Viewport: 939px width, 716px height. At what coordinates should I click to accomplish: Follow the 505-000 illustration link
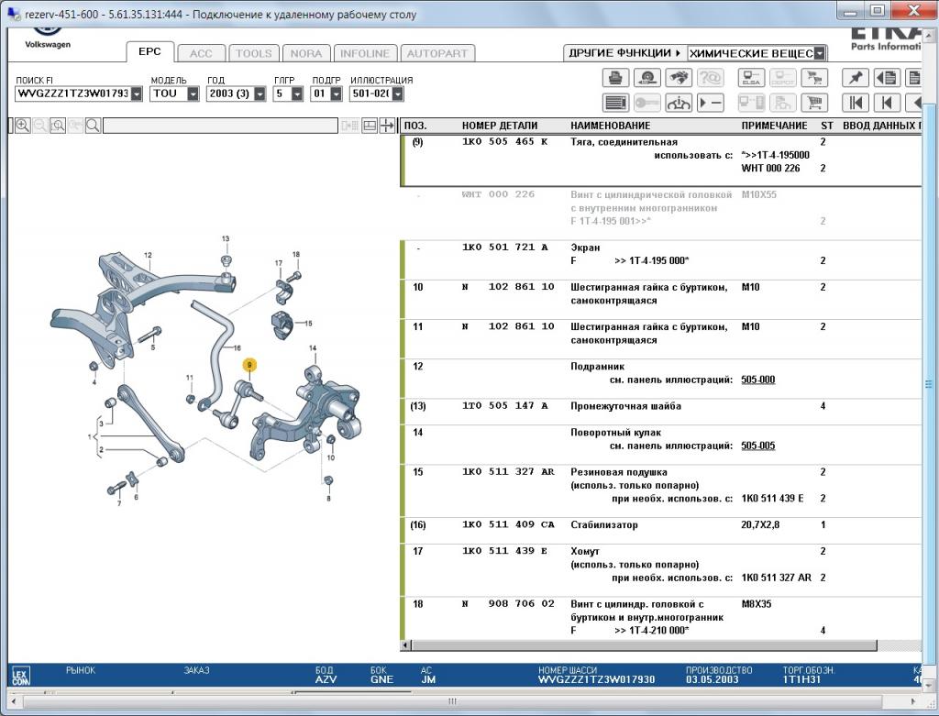pyautogui.click(x=758, y=380)
